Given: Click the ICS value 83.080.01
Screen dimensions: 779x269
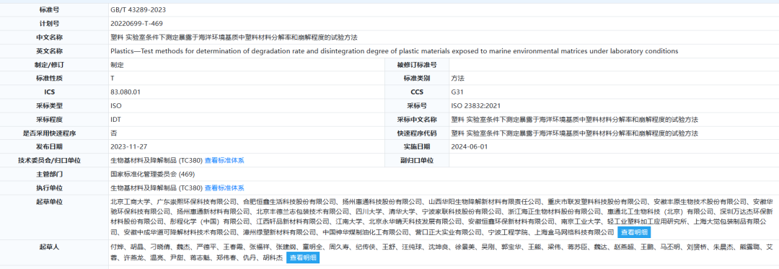Looking at the screenshot, I should (126, 92).
